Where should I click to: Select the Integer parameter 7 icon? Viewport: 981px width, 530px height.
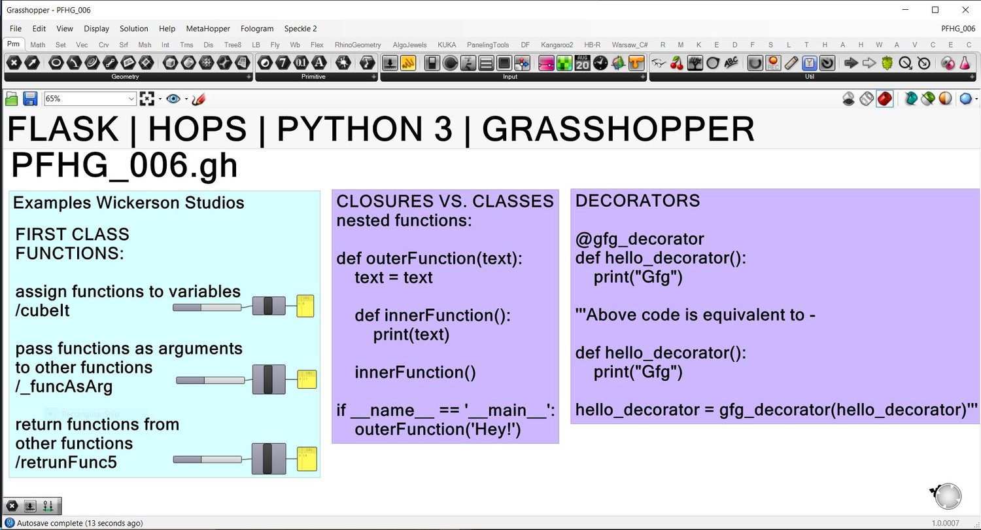point(283,63)
